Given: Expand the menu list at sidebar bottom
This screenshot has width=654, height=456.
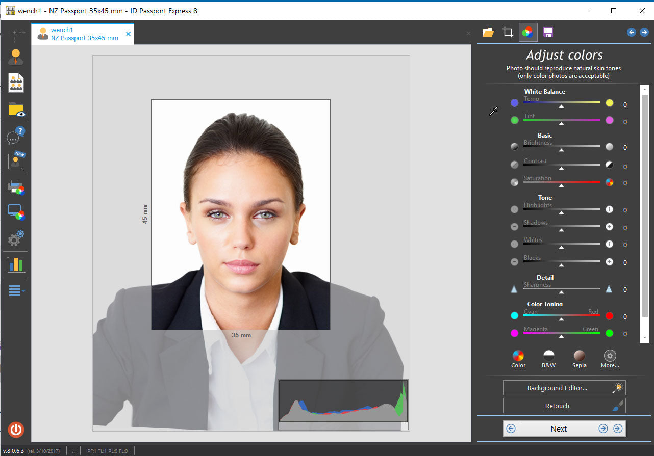Looking at the screenshot, I should pos(15,290).
